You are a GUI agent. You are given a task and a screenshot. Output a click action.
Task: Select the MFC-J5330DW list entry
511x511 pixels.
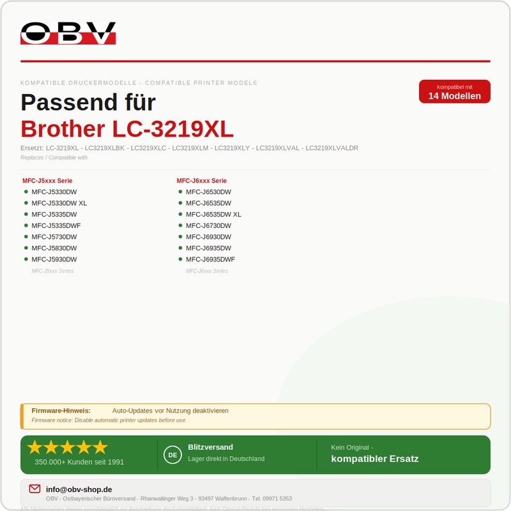click(x=54, y=192)
